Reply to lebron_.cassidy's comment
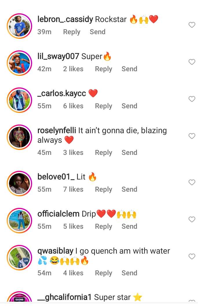Viewport: 198px width, 306px height. 71,32
